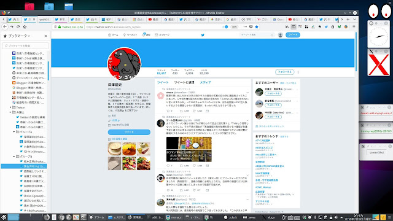This screenshot has height=221, width=393.
Task: Select the first YouTube tab
Action: (154, 19)
